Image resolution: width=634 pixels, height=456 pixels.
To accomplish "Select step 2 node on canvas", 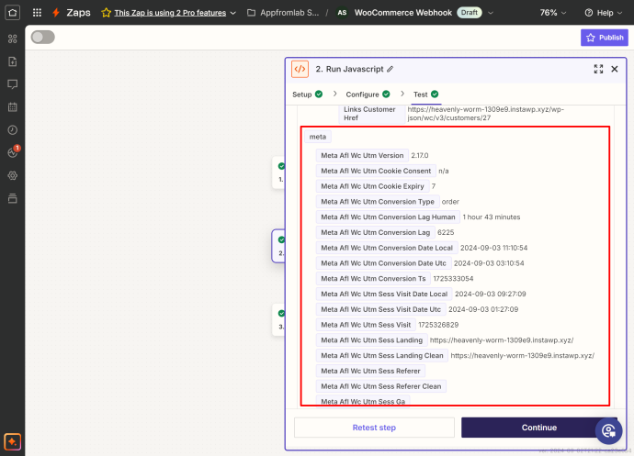I will [279, 246].
